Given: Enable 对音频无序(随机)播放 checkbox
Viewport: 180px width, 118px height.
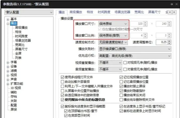Looking at the screenshot, I should click(125, 69).
